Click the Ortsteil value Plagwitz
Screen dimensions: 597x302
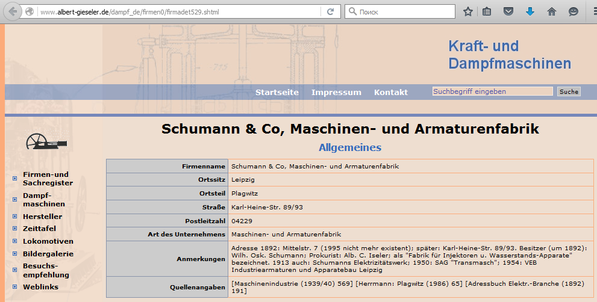[245, 194]
